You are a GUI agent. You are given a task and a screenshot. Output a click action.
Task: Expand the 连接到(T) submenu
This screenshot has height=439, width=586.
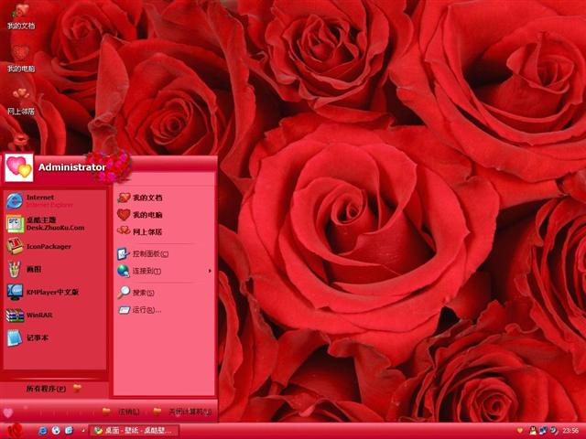tap(164, 271)
